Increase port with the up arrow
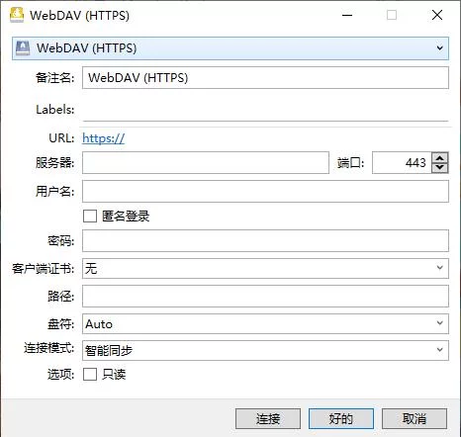461x437 pixels. coord(440,157)
